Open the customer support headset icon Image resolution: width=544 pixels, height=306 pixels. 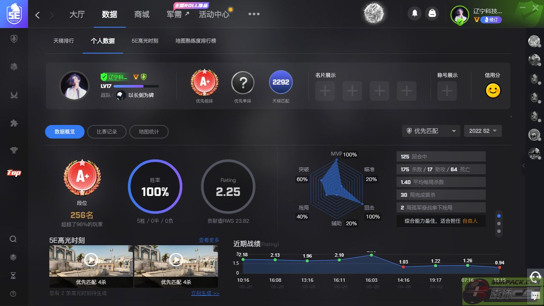(x=535, y=276)
